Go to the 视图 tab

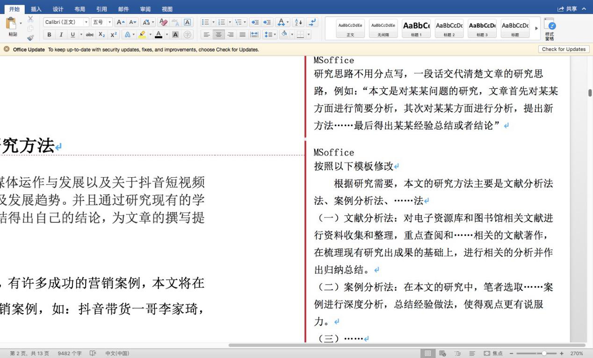click(167, 9)
